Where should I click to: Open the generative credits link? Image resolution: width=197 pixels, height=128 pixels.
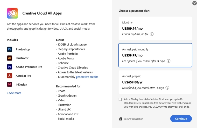coord(87,77)
